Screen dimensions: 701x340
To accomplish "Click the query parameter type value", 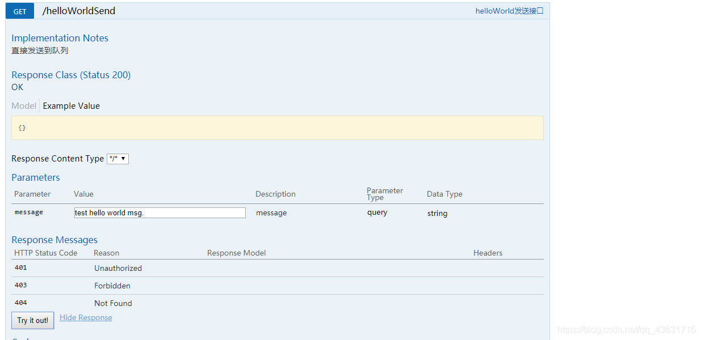I will (377, 212).
